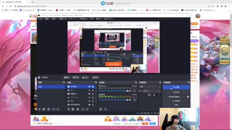Adjust the 桌面音频 volume slider
Viewport: 232px width, 130px height.
pos(113,100)
